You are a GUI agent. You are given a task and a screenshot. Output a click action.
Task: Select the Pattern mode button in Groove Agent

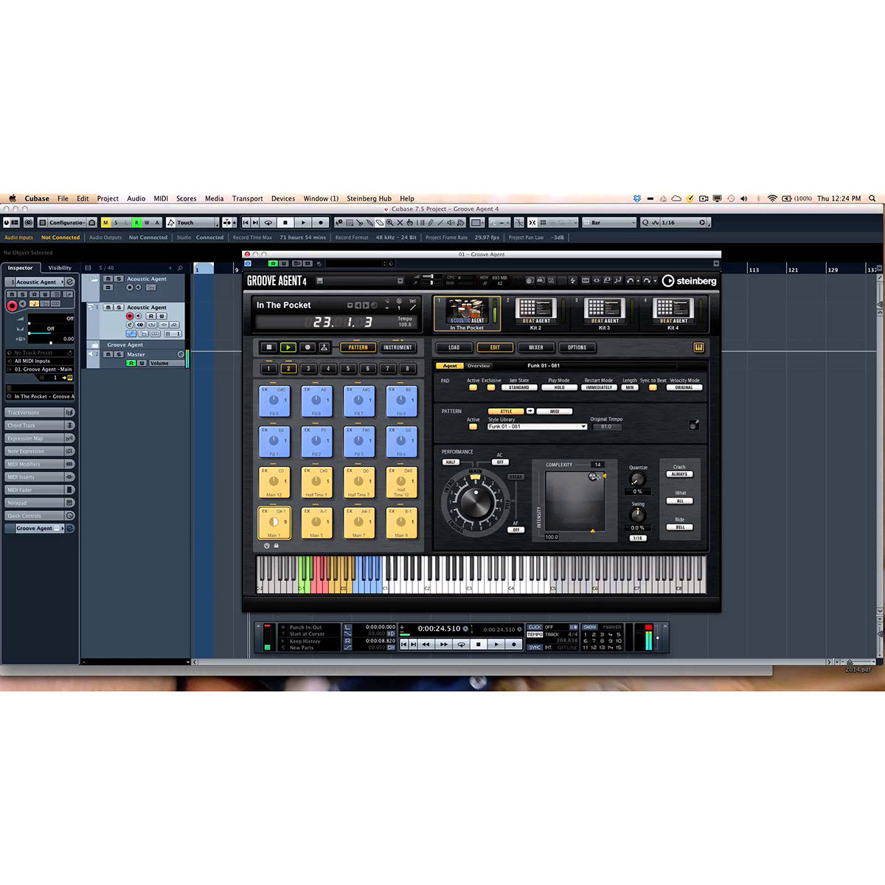tap(358, 347)
